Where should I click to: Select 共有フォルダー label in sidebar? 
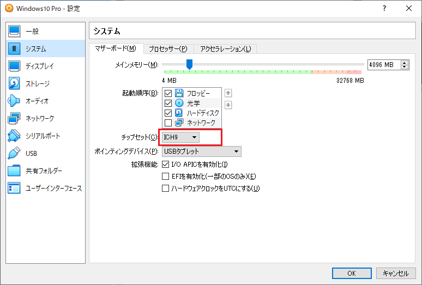tap(44, 171)
